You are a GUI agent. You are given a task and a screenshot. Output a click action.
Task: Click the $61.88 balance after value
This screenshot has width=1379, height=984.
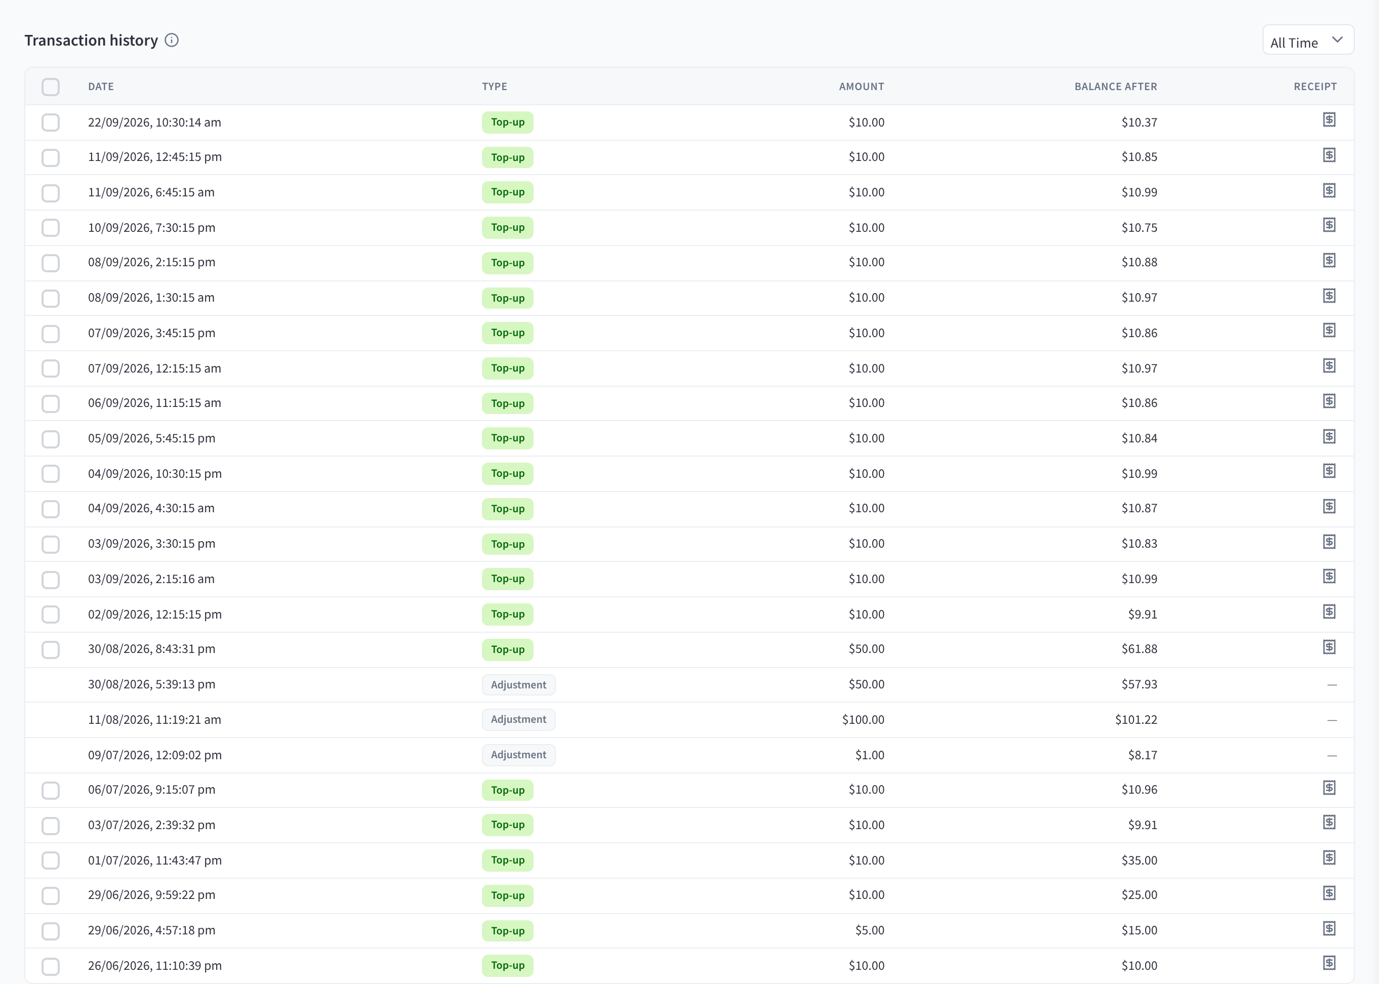[x=1139, y=649]
